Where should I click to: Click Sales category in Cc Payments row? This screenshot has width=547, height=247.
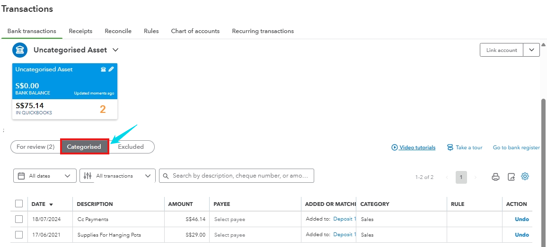click(x=367, y=220)
